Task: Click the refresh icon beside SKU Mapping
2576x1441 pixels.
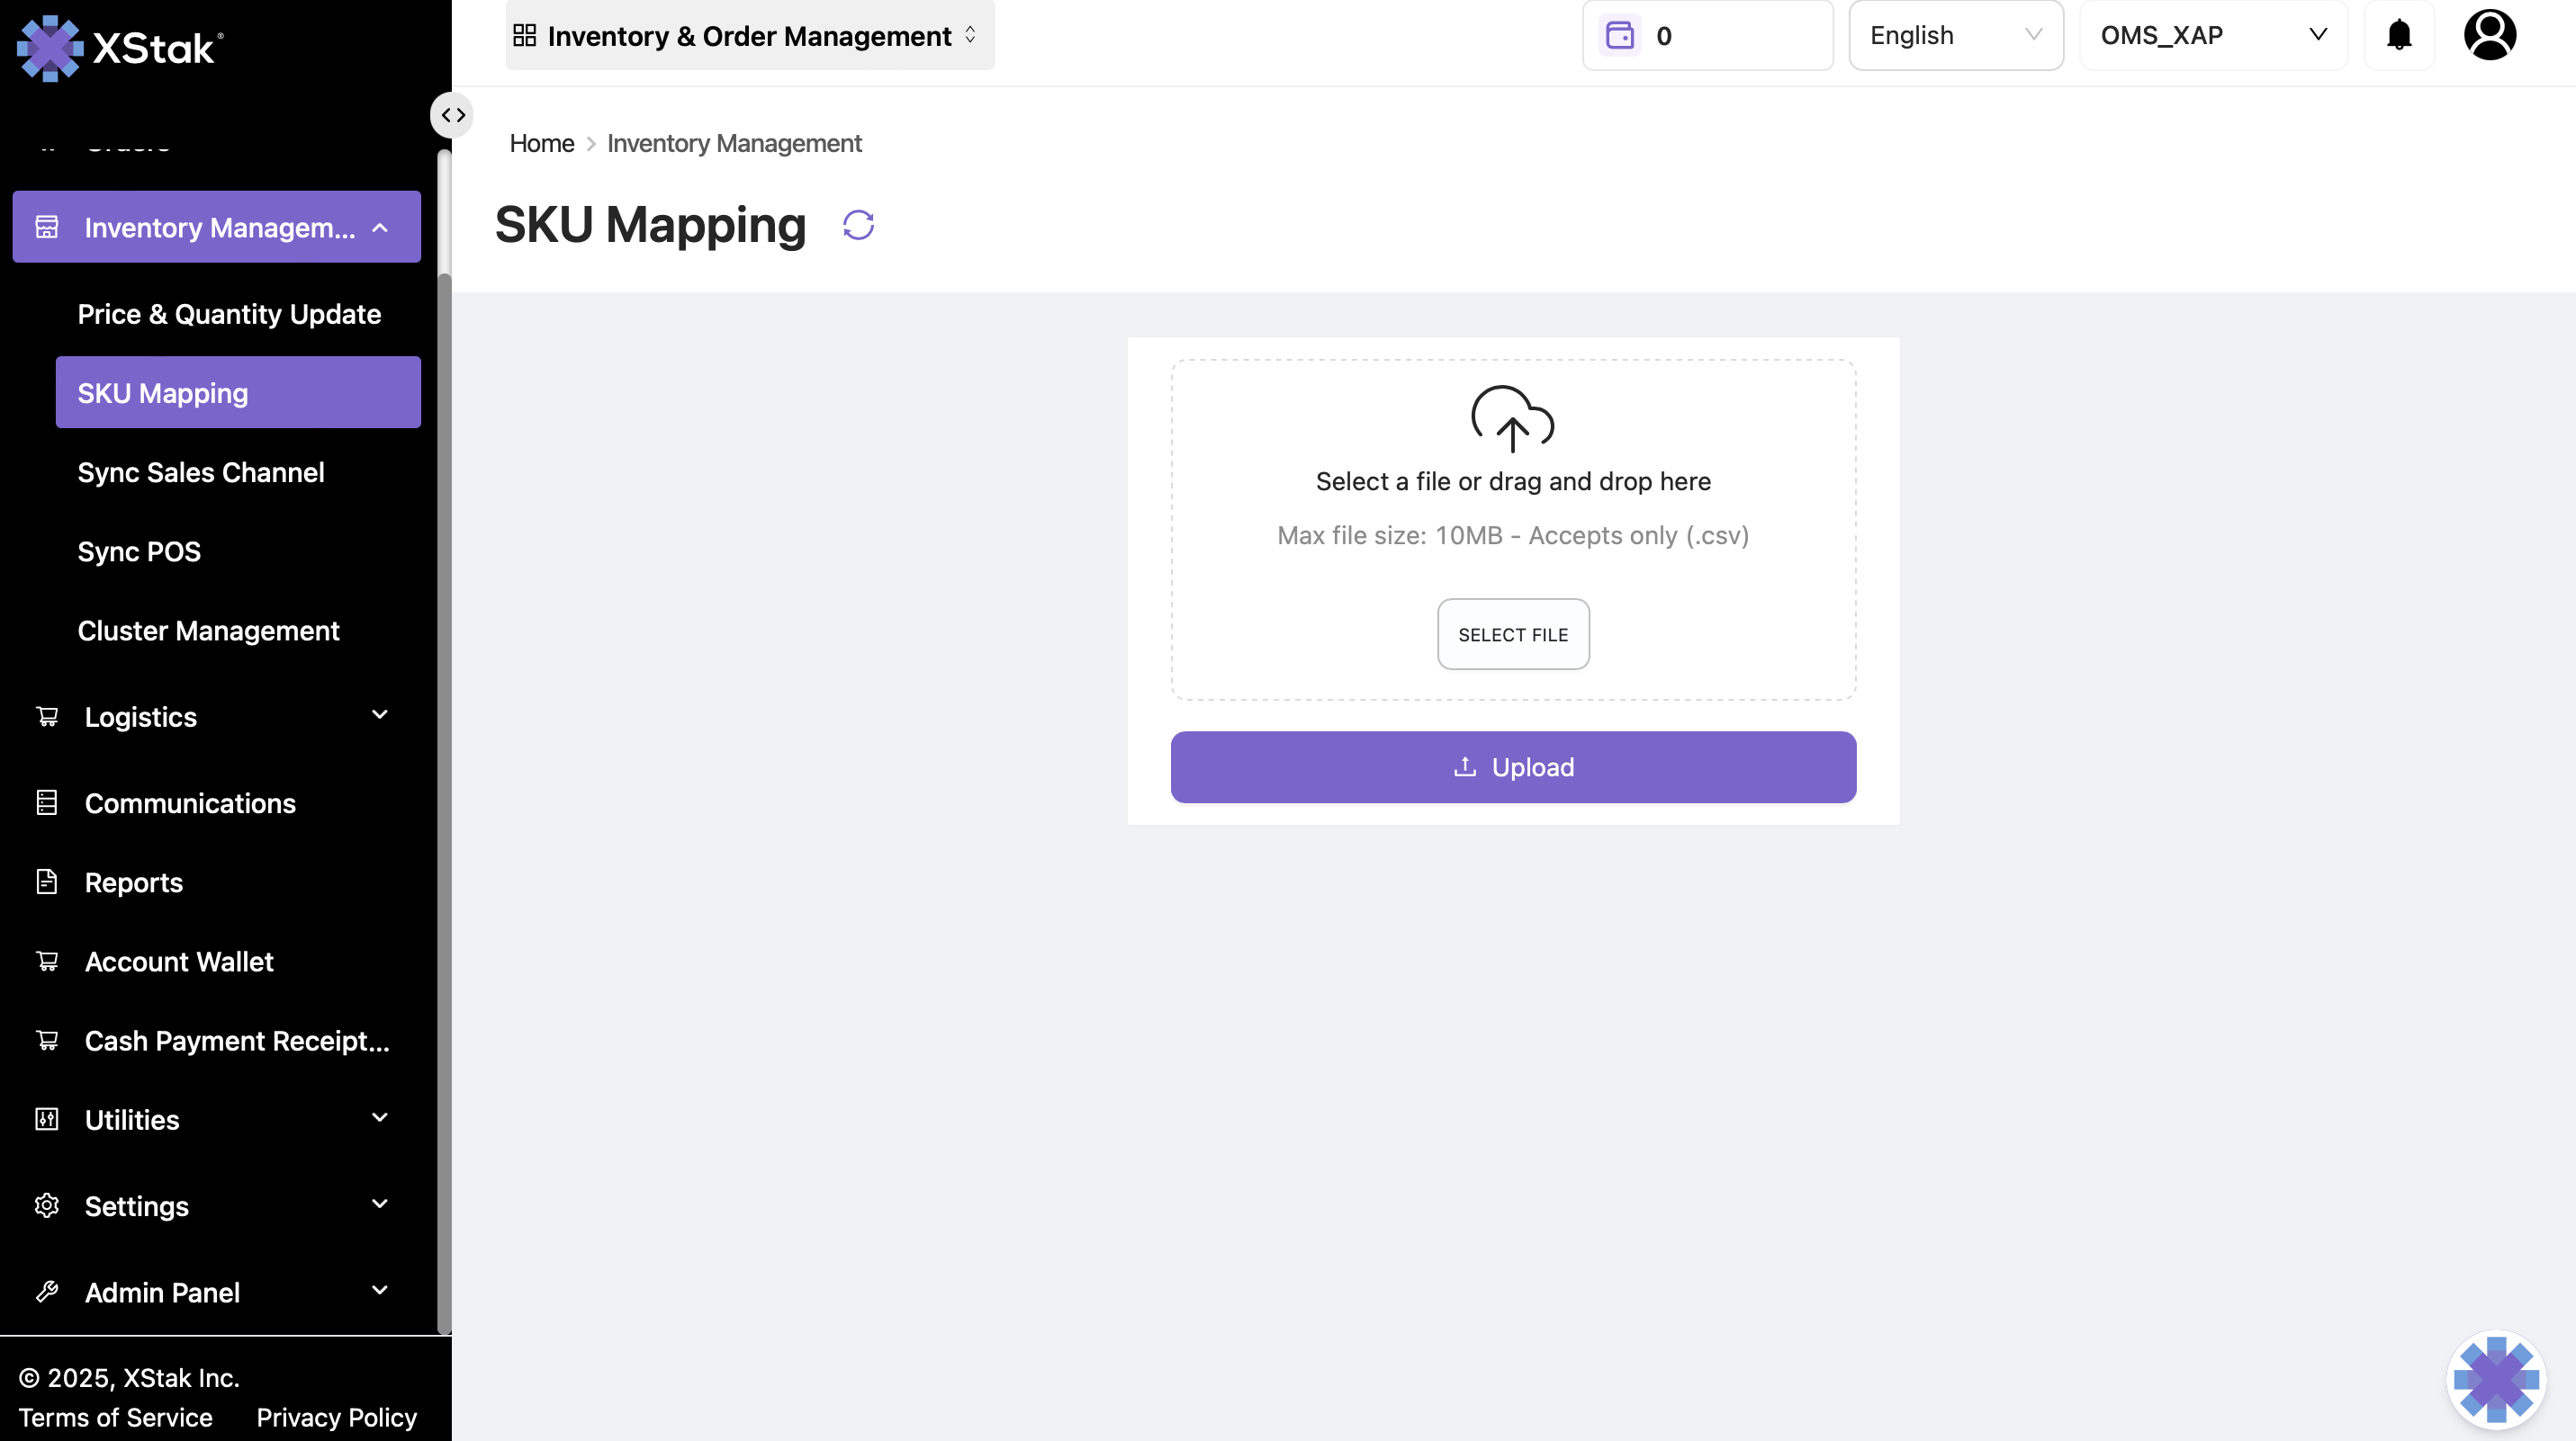Action: 858,225
